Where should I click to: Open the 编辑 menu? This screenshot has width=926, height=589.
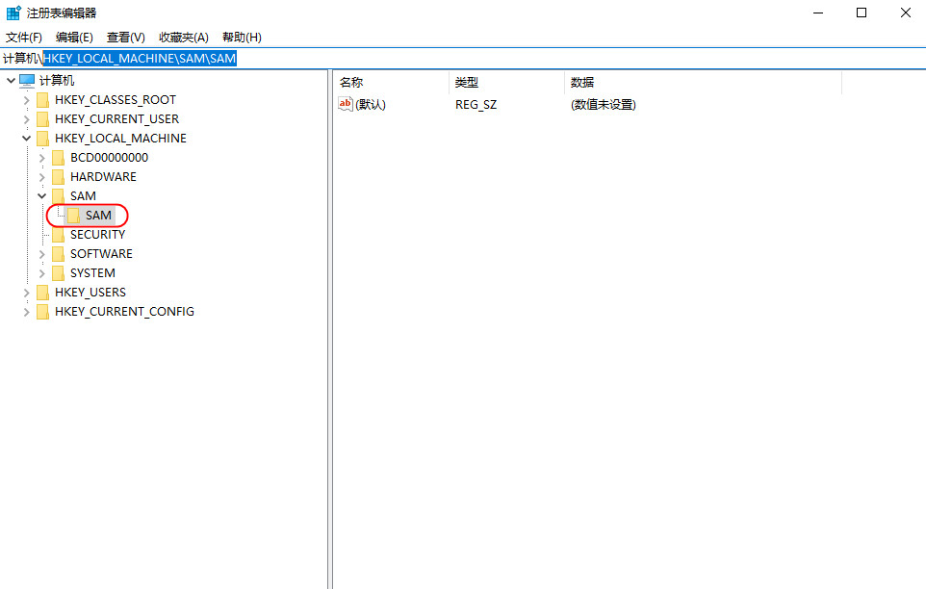click(74, 38)
